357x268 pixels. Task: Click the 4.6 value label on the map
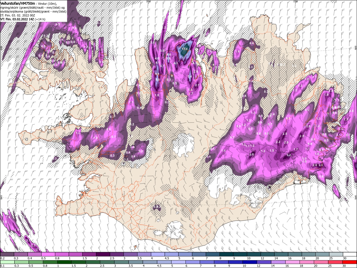(x=169, y=55)
